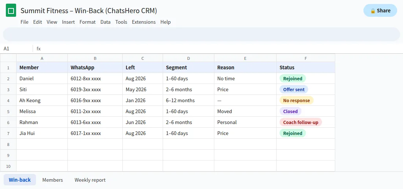The width and height of the screenshot is (403, 189).
Task: Open the Format menu
Action: click(88, 22)
